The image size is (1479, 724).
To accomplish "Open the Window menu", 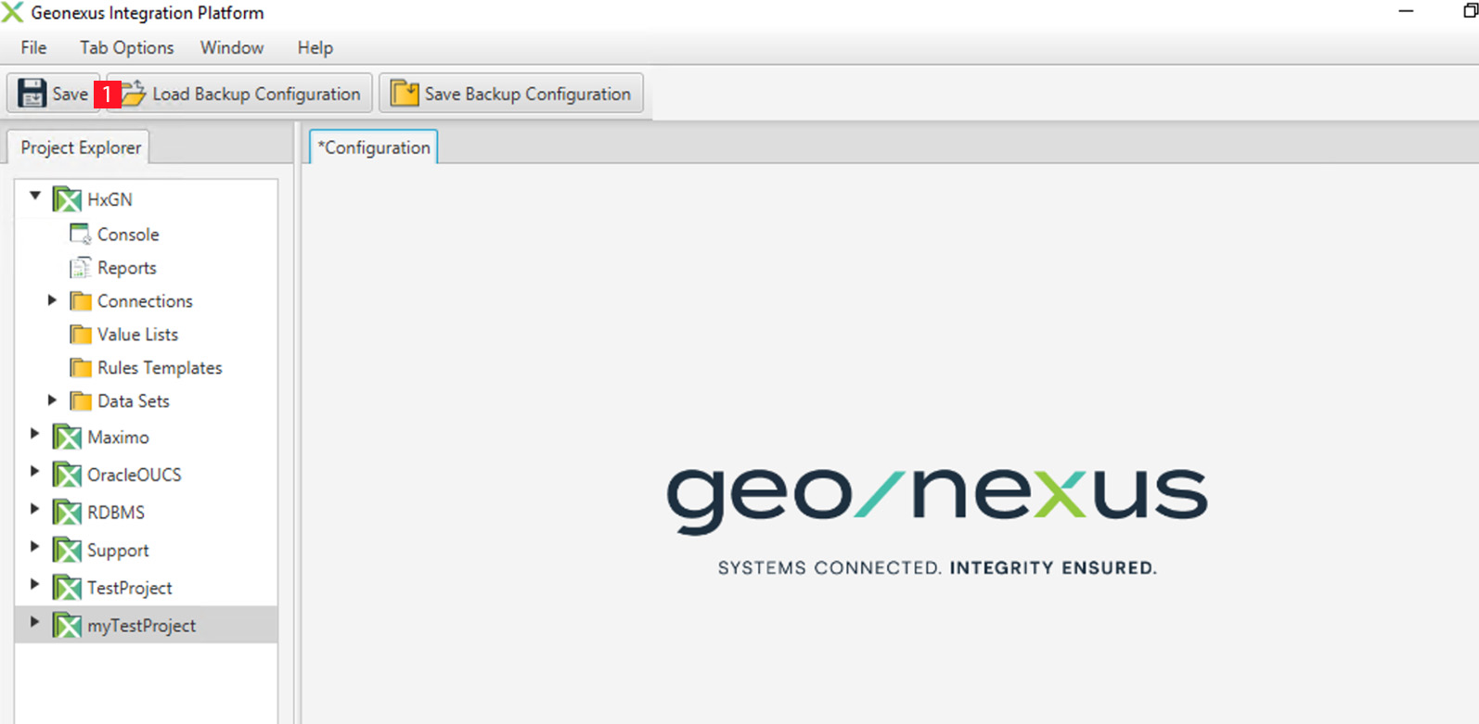I will (x=232, y=47).
